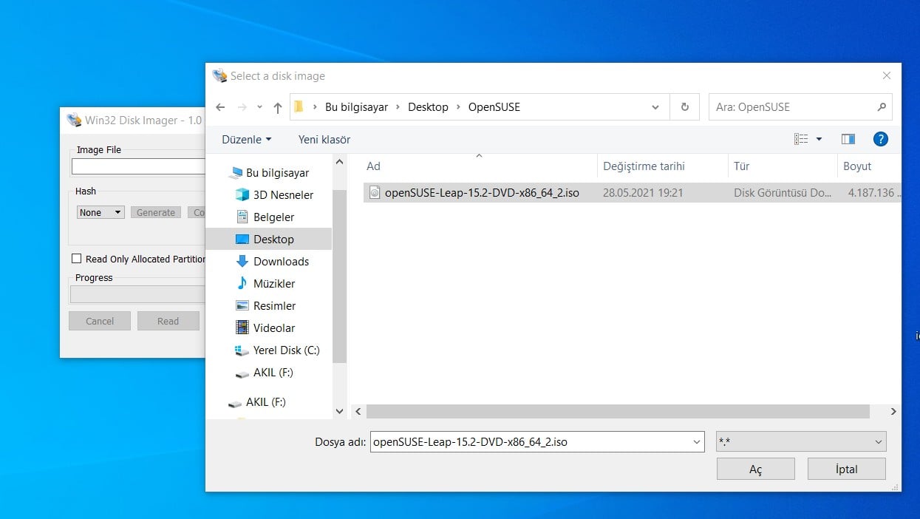This screenshot has width=920, height=519.
Task: Select 'OpenSUSE' in address breadcrumb
Action: [494, 107]
